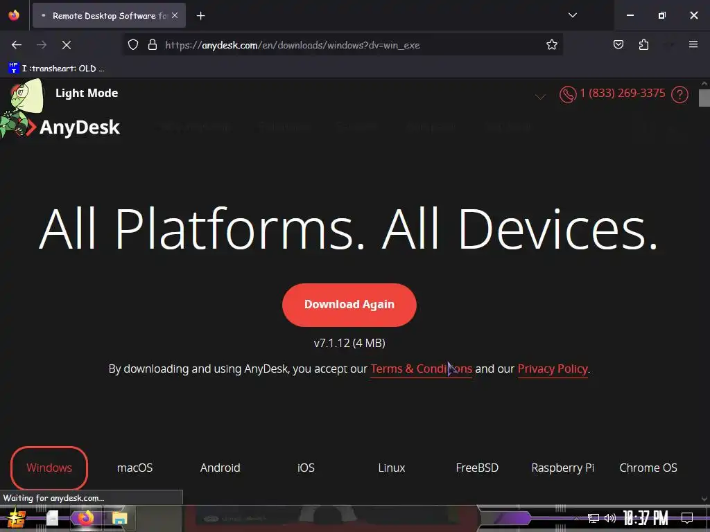Click the white document taskbar icon
Viewport: 710px width, 532px height.
[x=52, y=518]
